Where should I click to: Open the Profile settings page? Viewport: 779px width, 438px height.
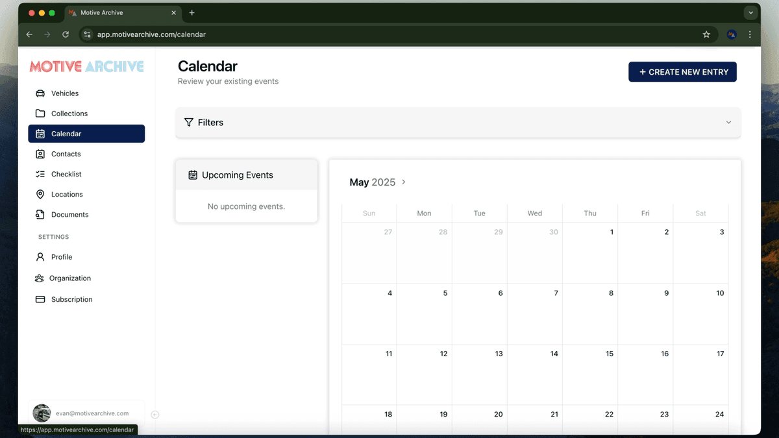pyautogui.click(x=86, y=257)
